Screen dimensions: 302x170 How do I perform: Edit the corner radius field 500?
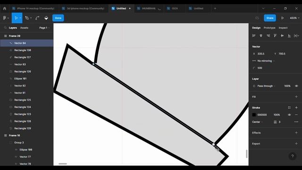(x=260, y=68)
